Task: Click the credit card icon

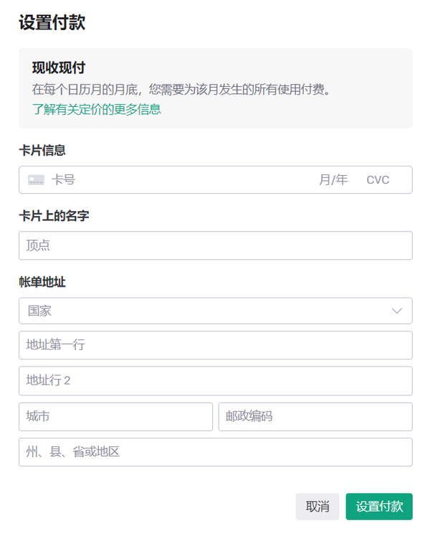Action: click(x=36, y=180)
